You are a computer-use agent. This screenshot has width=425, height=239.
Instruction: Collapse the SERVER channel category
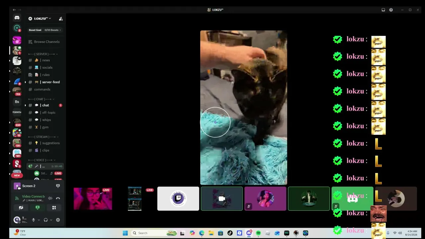[43, 54]
